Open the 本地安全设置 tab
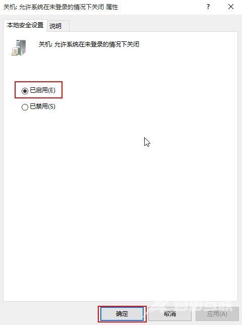 25,25
